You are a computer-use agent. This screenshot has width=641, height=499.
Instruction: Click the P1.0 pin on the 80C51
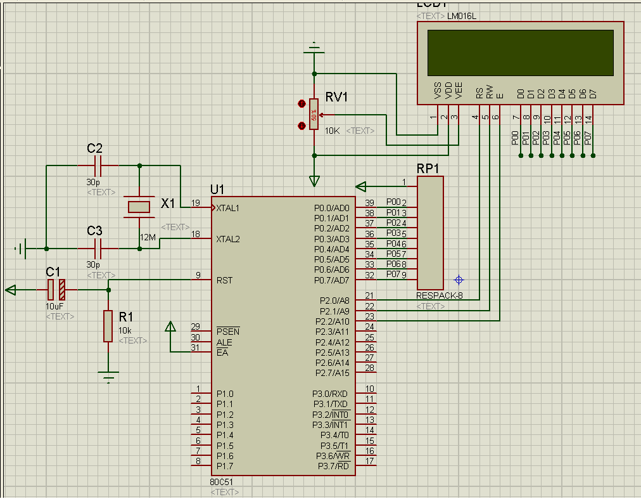click(224, 394)
